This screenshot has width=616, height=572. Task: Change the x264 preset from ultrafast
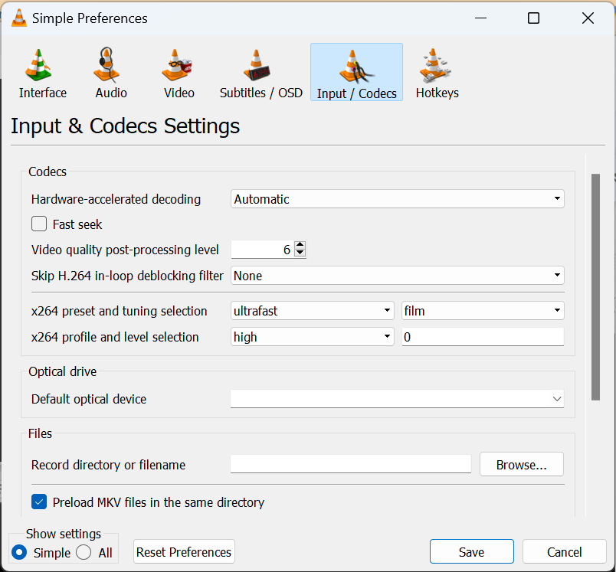point(312,310)
